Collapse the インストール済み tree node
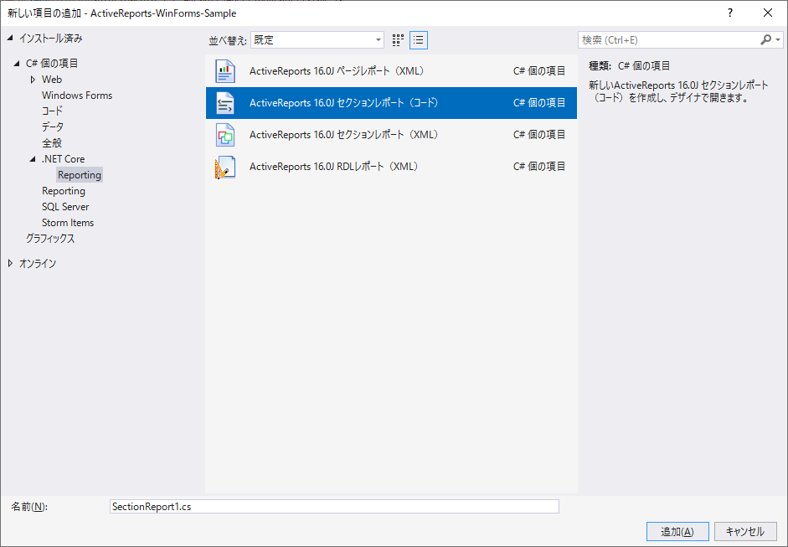This screenshot has width=788, height=547. [11, 39]
